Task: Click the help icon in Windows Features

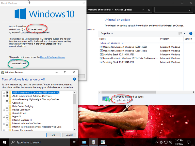Action: click(74, 79)
